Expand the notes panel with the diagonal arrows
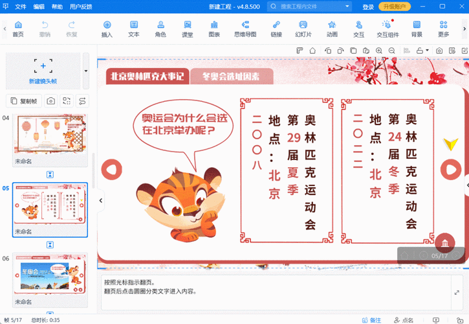This screenshot has height=324, width=469. point(457,292)
